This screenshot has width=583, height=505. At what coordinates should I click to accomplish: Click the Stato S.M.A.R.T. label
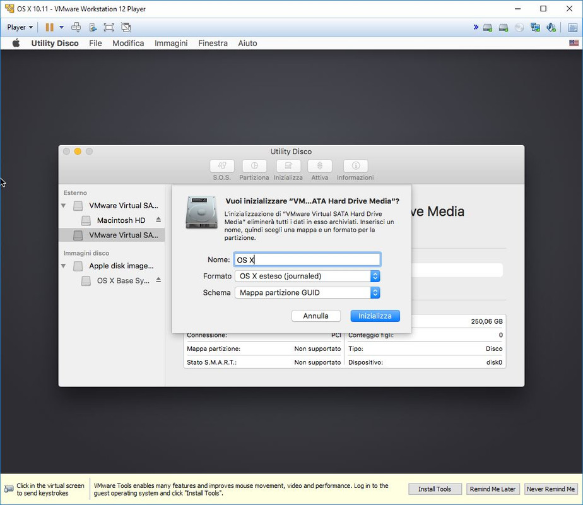pos(211,362)
